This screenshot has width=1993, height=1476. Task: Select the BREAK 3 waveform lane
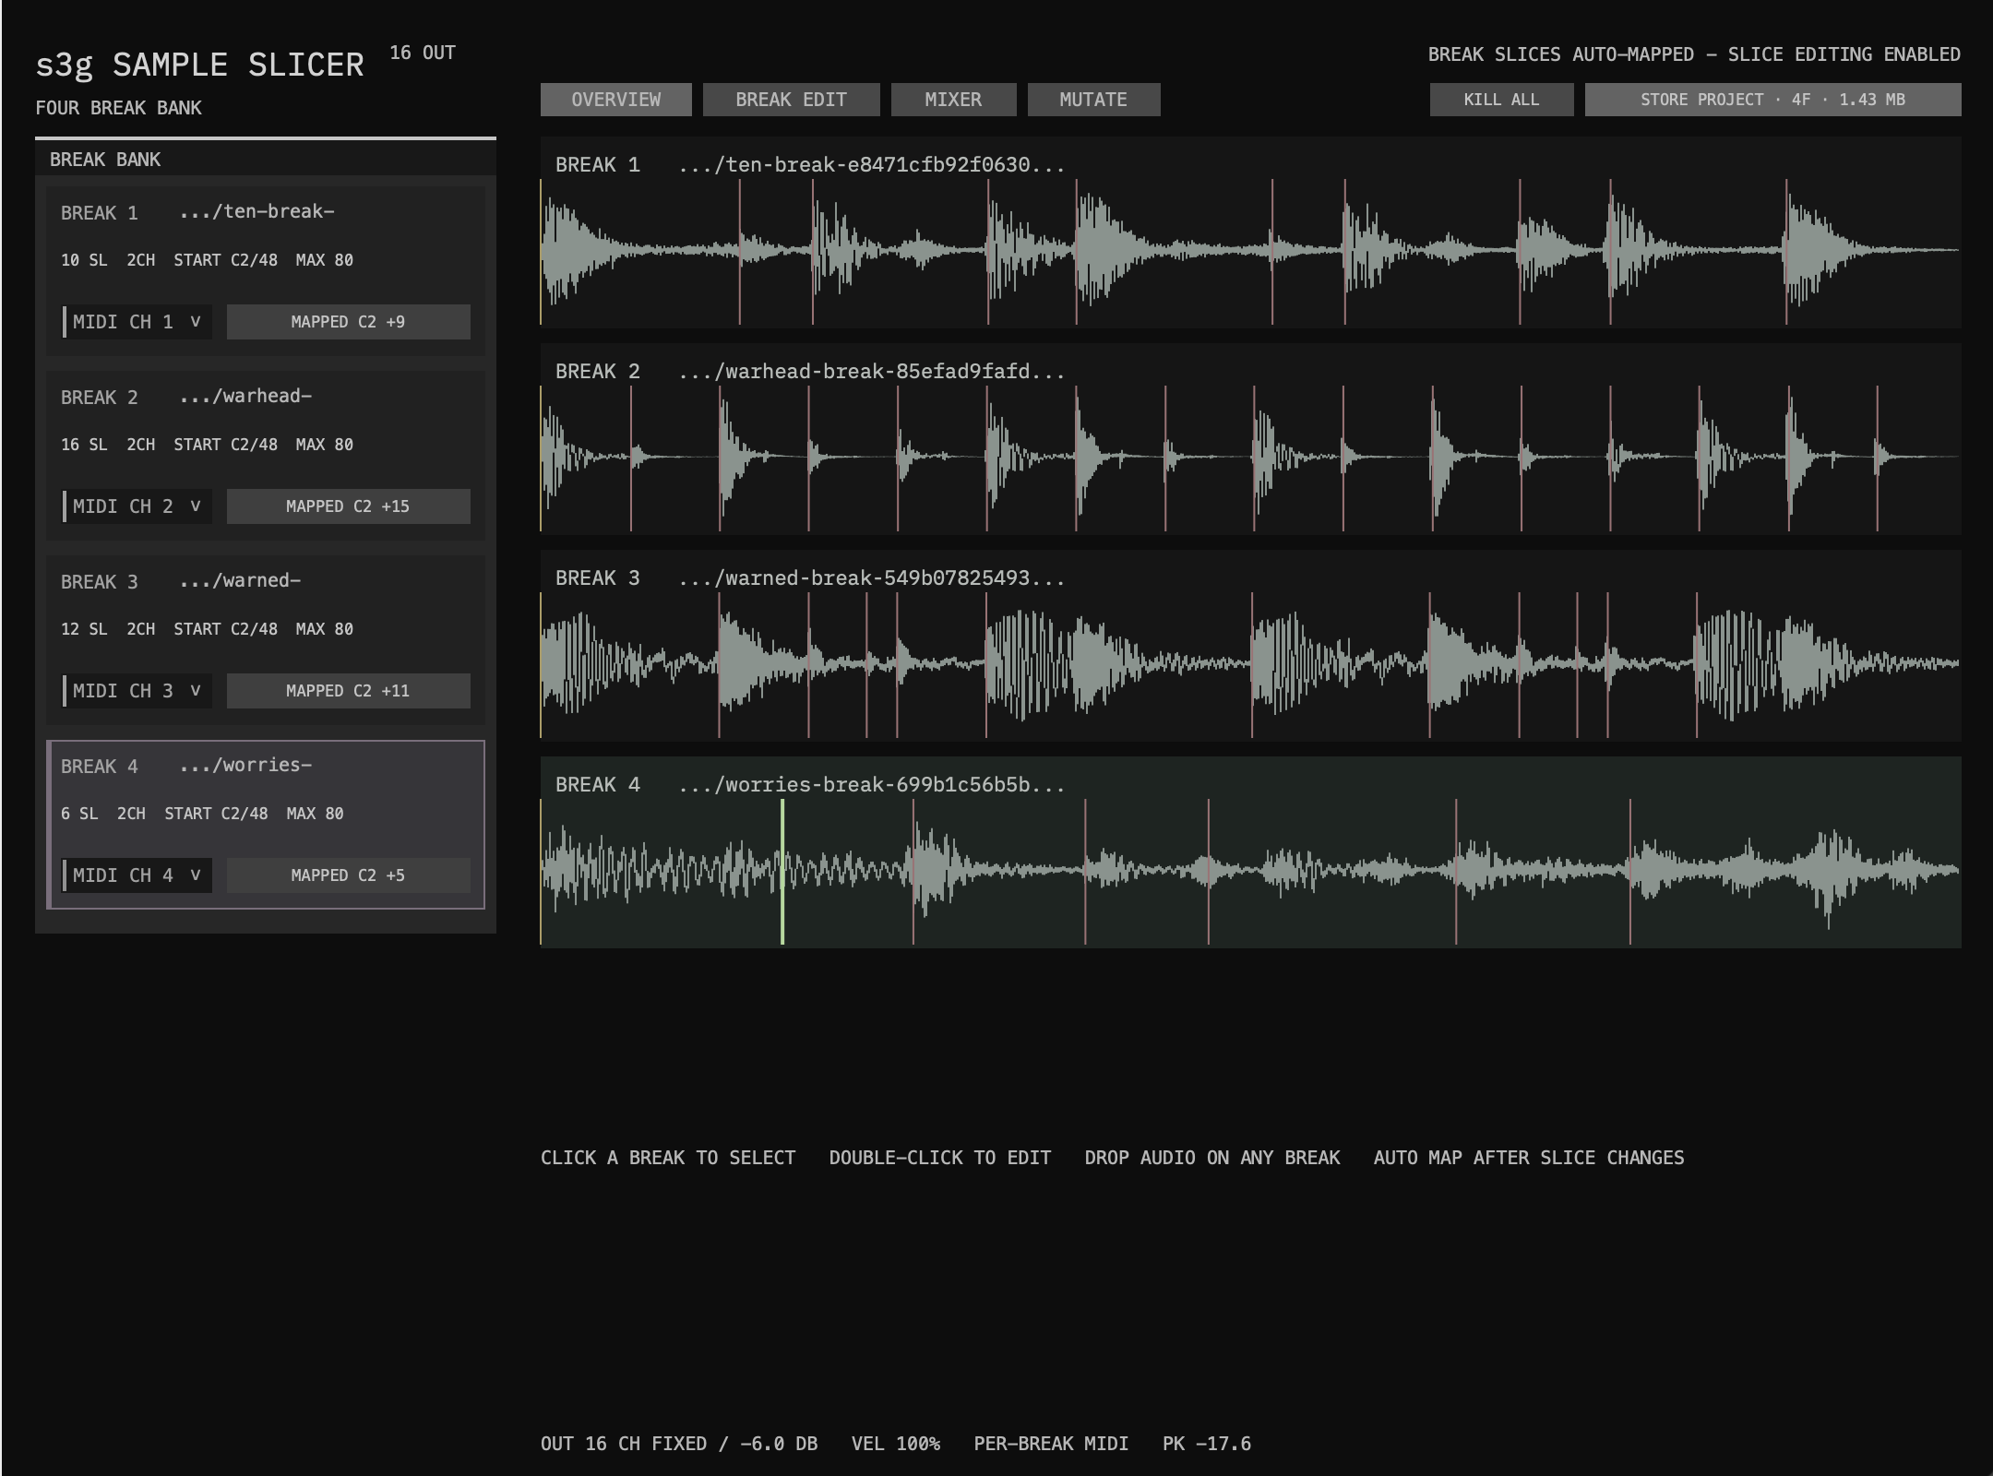(x=1250, y=646)
